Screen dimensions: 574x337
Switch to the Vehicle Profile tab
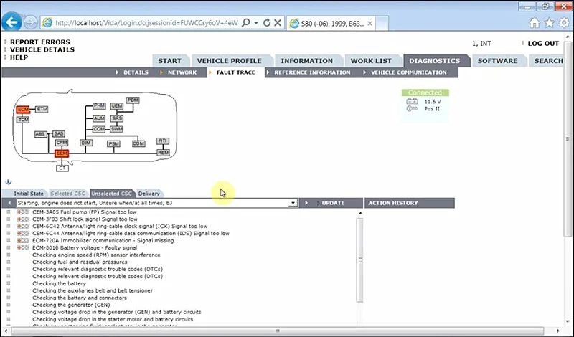click(230, 61)
